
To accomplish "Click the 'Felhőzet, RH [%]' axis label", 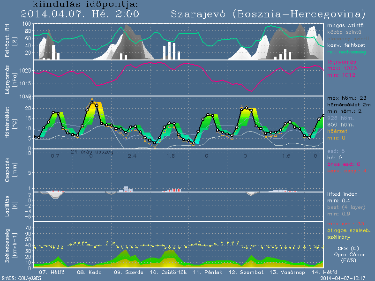I will coord(10,41).
